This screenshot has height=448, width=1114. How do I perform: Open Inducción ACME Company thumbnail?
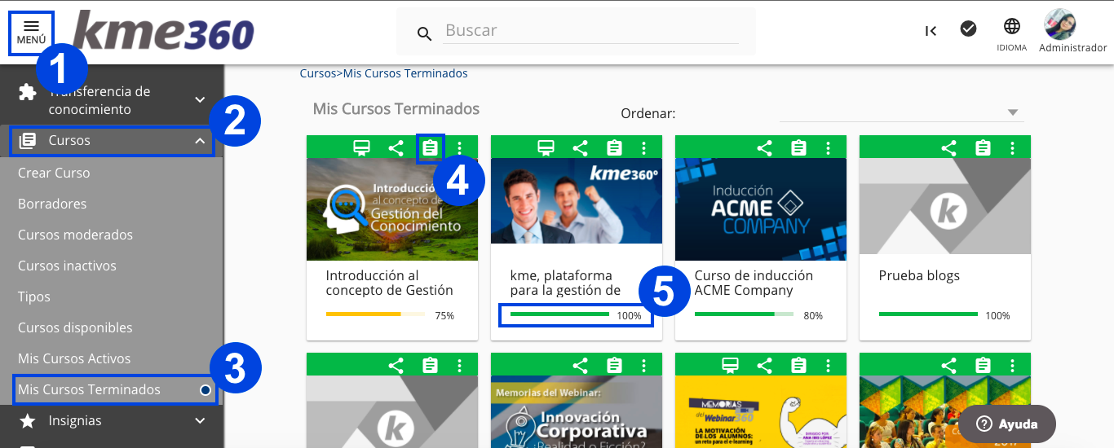(x=761, y=209)
